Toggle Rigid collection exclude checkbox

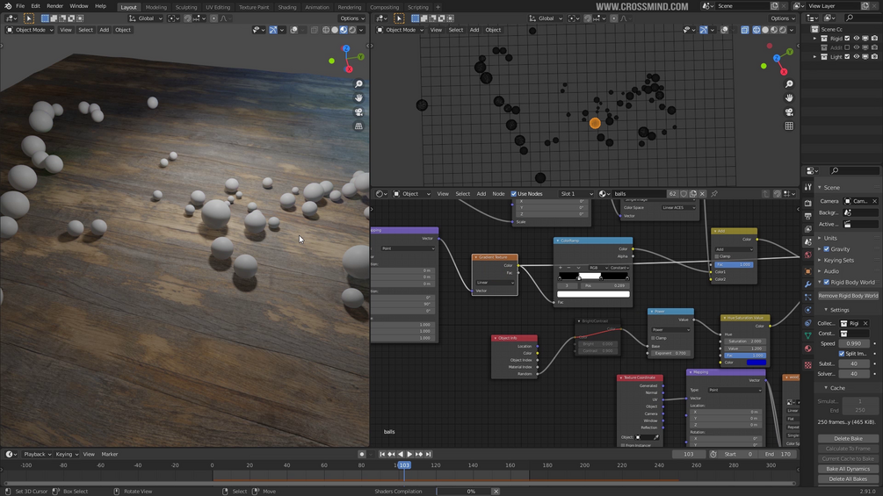[x=847, y=39]
